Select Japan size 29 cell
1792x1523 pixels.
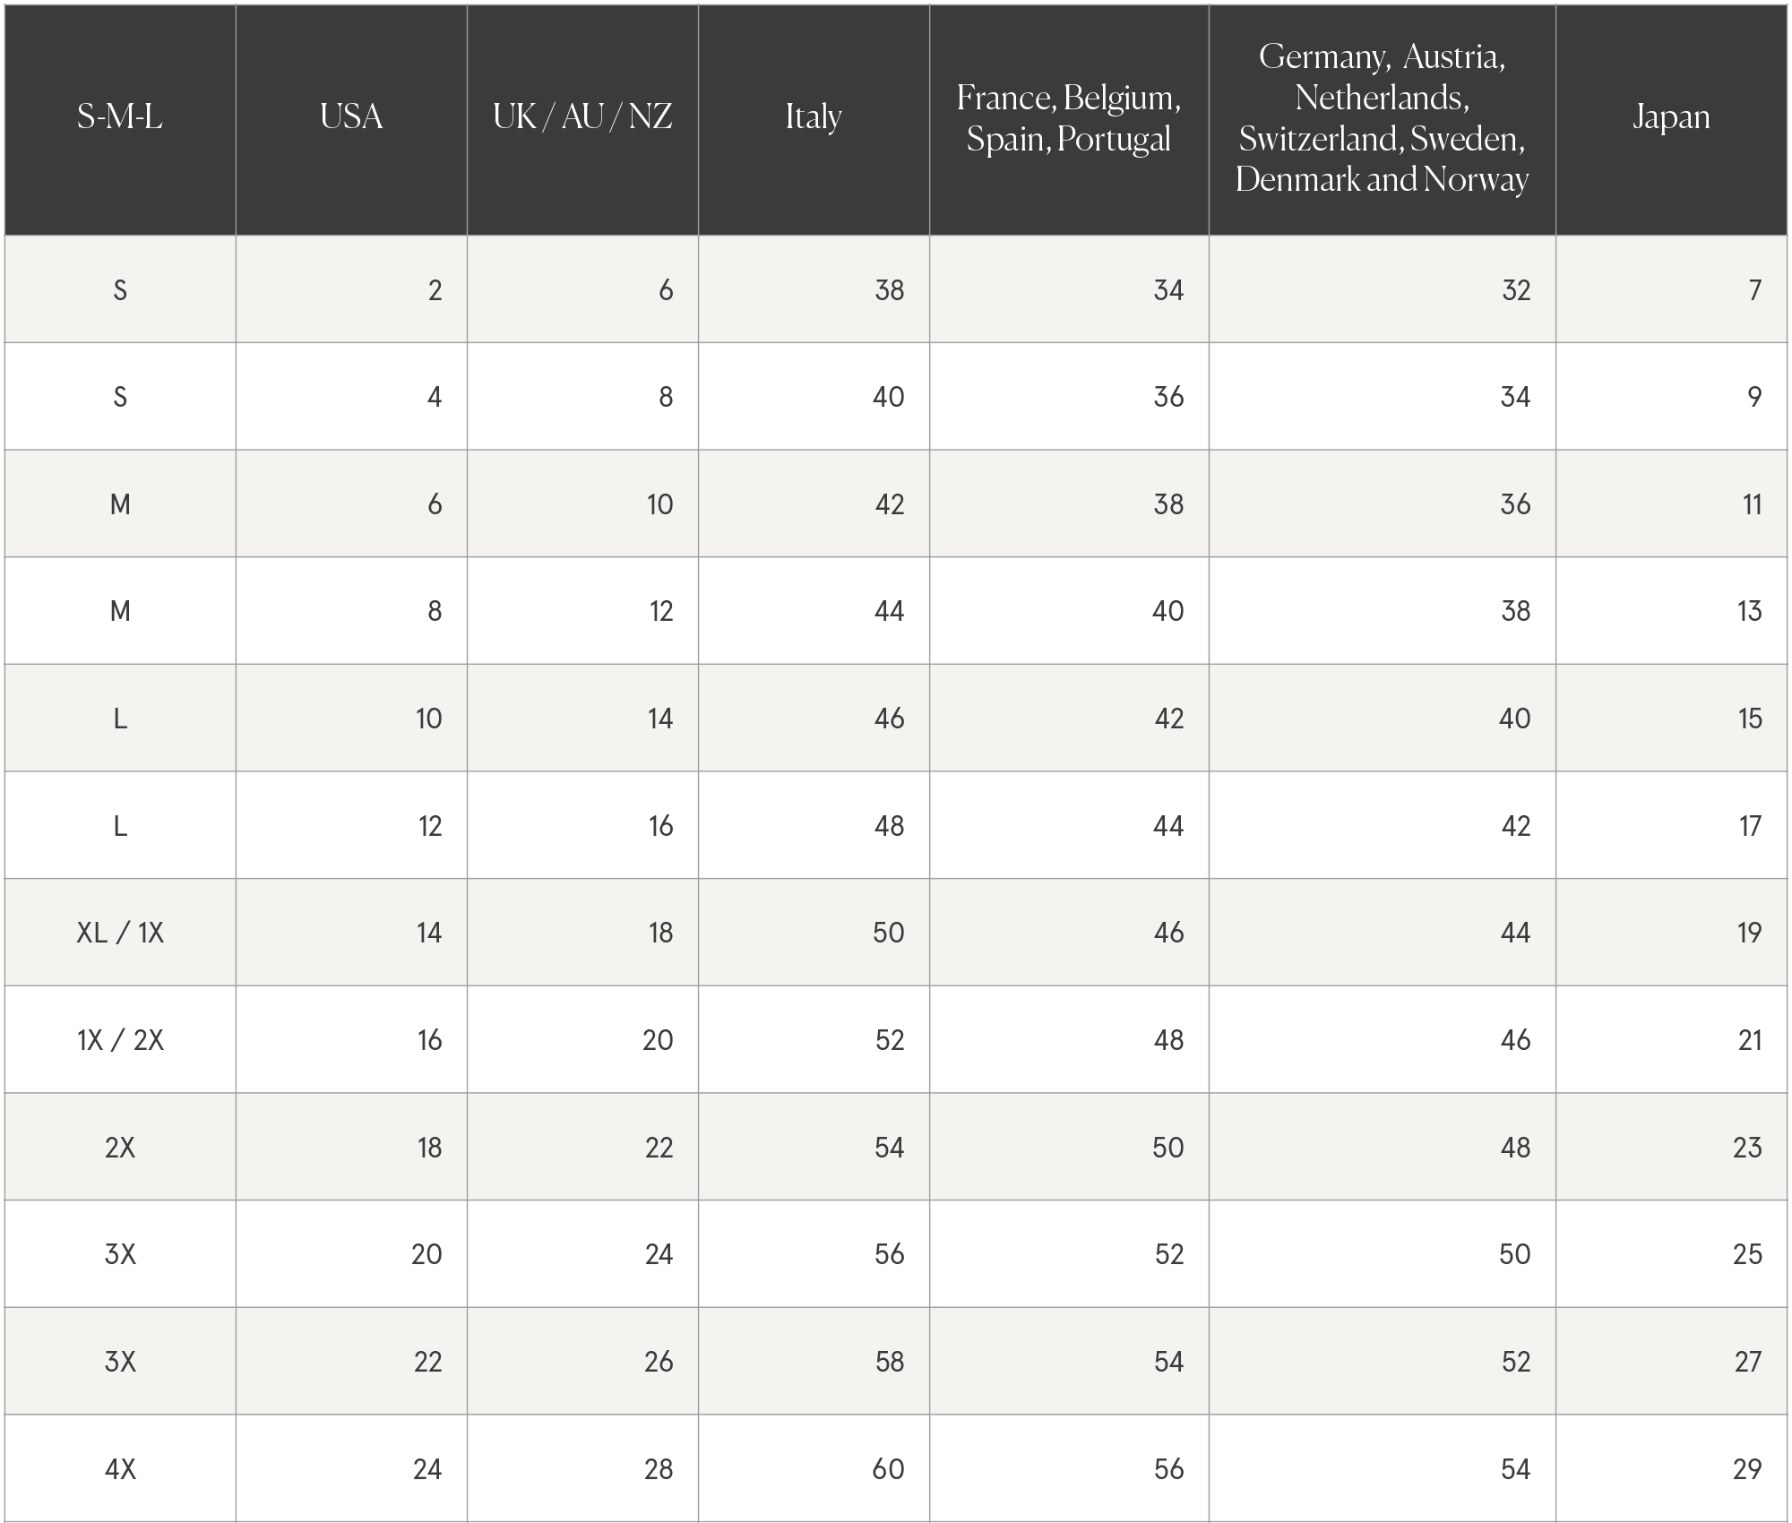pyautogui.click(x=1747, y=1469)
